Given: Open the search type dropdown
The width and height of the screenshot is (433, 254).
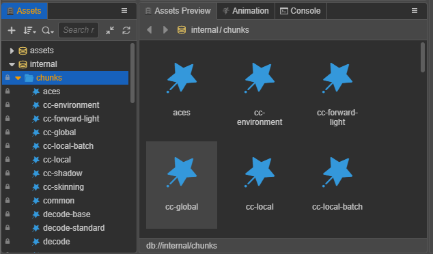Looking at the screenshot, I should tap(48, 30).
